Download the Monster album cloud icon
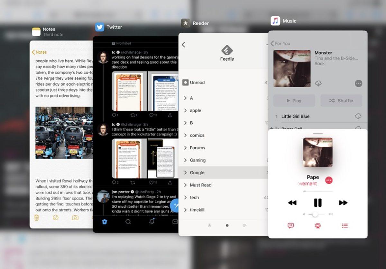The height and width of the screenshot is (269, 386). coord(318,83)
